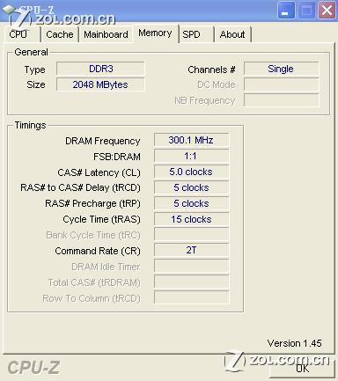The height and width of the screenshot is (381, 338).
Task: Click the CPU-Z title bar icon
Action: point(10,11)
